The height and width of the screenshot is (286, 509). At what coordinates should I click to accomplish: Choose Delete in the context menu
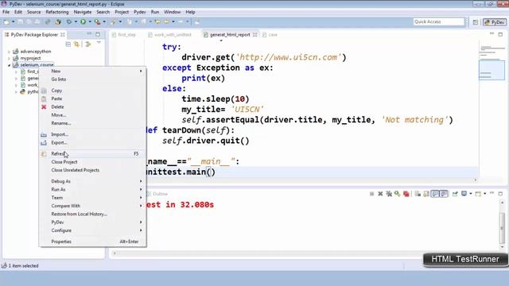tap(92, 106)
